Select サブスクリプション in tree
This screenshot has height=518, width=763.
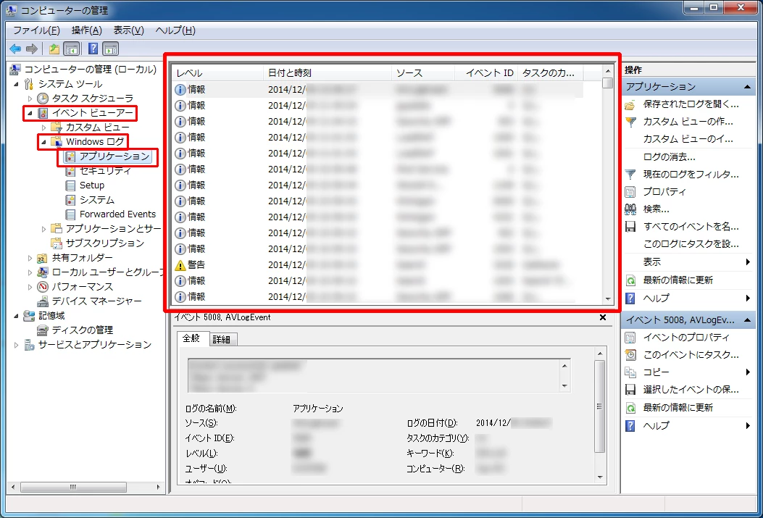(x=104, y=243)
